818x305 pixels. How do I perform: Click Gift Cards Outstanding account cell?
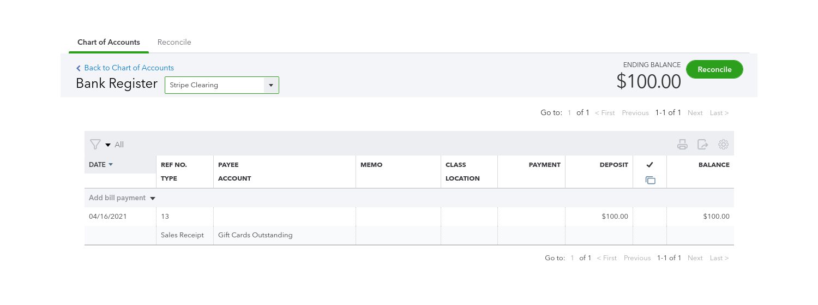tap(255, 235)
